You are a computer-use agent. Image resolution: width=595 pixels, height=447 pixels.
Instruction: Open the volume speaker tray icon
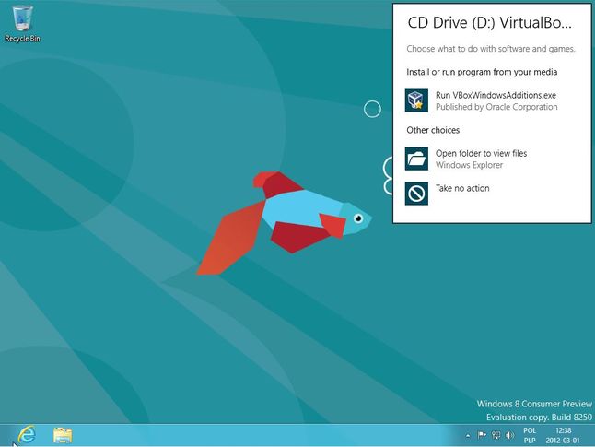point(509,435)
